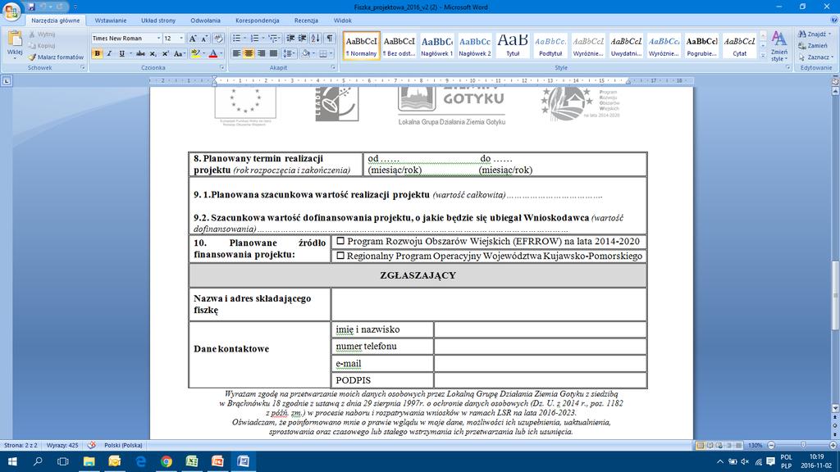The width and height of the screenshot is (840, 472).
Task: Expand the Styles gallery more arrow
Action: [763, 55]
